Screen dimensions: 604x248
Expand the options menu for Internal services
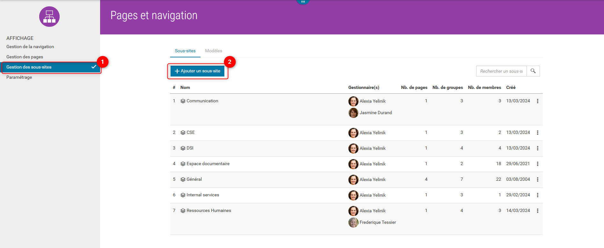537,195
